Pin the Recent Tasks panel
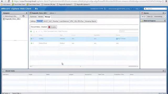 (163, 71)
